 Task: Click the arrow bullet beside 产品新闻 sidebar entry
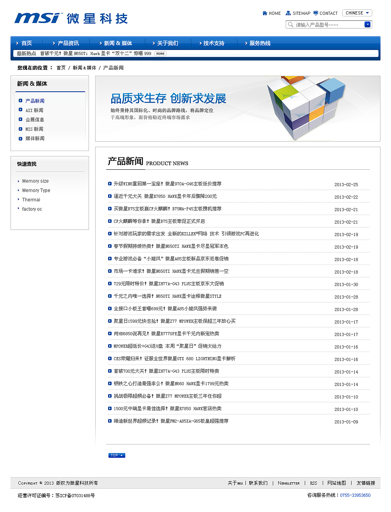(20, 100)
